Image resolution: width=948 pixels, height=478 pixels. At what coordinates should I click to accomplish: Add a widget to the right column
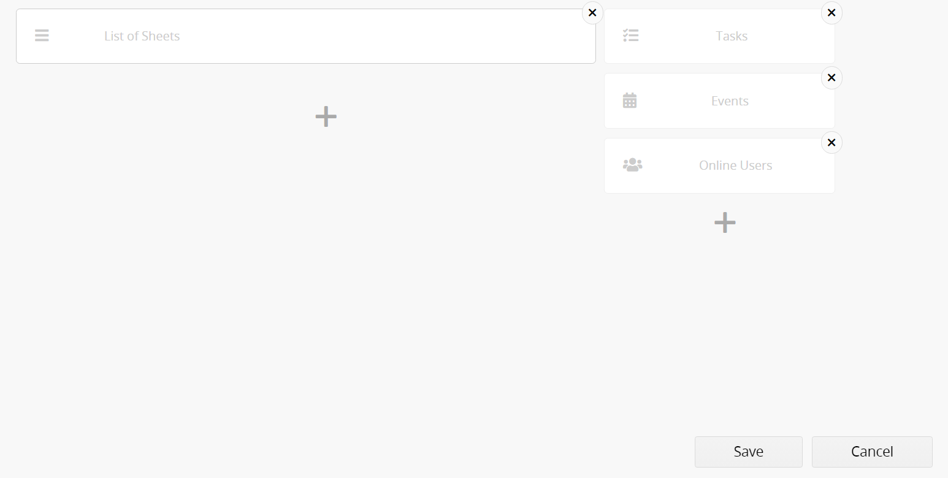pyautogui.click(x=725, y=222)
